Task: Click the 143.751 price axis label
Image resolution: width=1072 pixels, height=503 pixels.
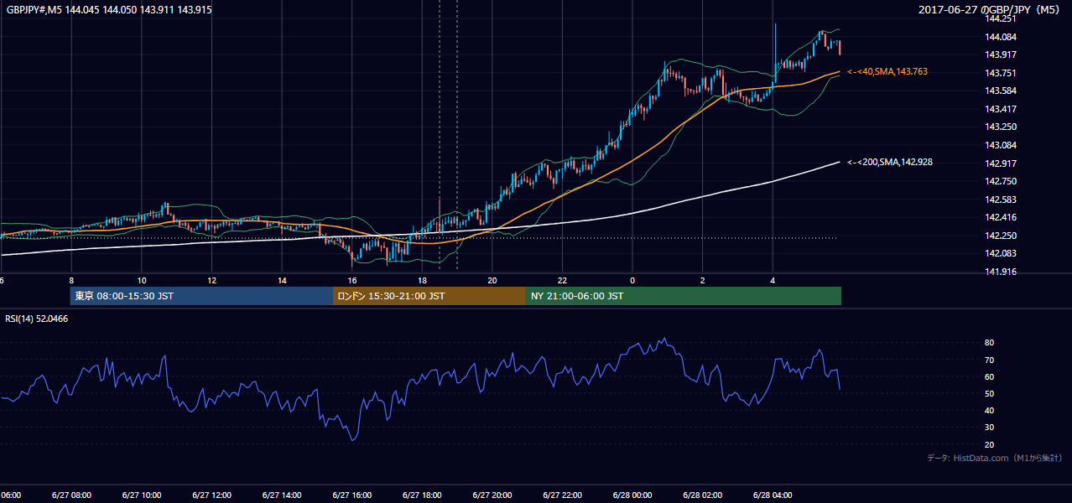Action: point(1001,73)
